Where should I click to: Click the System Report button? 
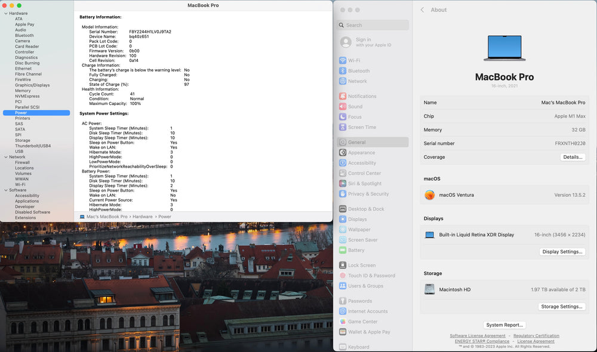click(x=505, y=325)
